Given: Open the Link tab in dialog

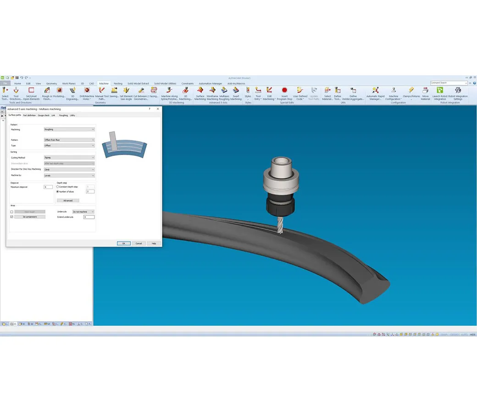Looking at the screenshot, I should coord(53,115).
